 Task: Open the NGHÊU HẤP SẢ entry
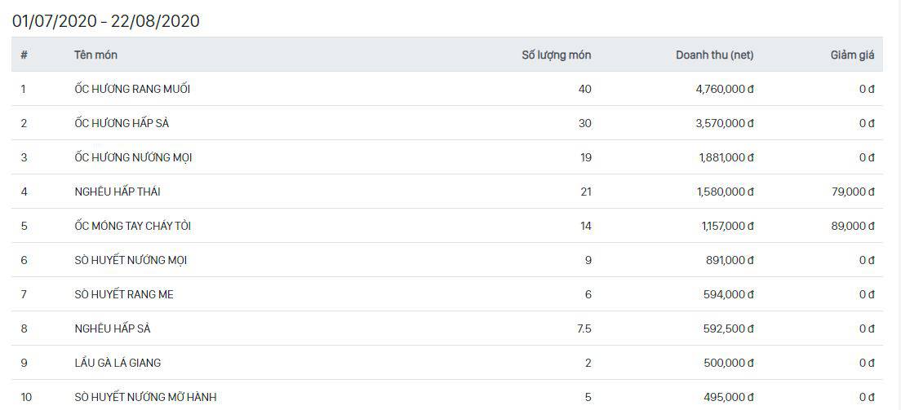[x=113, y=328]
